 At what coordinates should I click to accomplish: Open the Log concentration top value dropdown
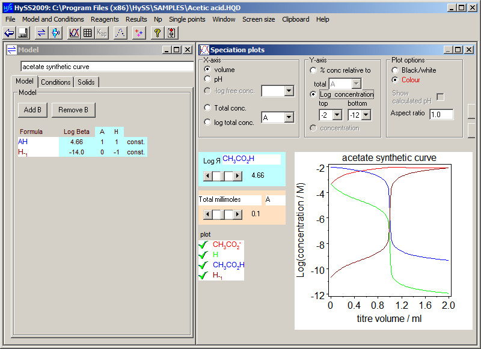click(x=337, y=115)
